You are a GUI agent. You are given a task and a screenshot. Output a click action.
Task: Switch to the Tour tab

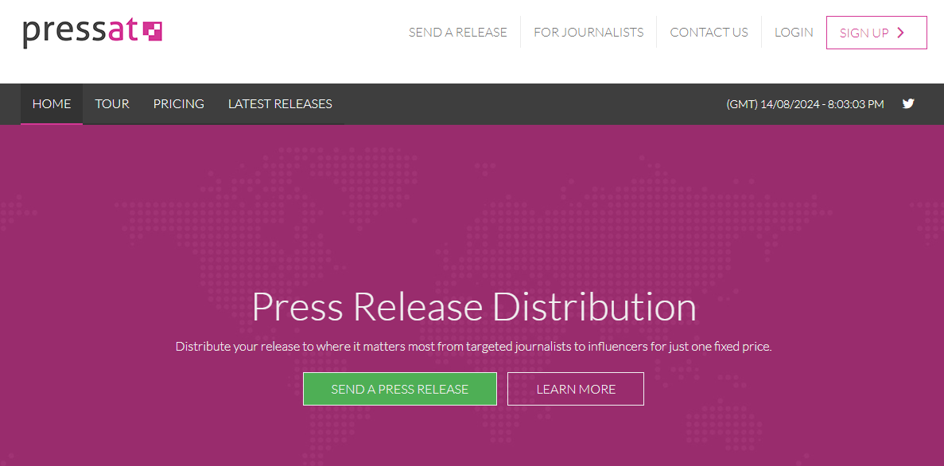click(x=112, y=104)
